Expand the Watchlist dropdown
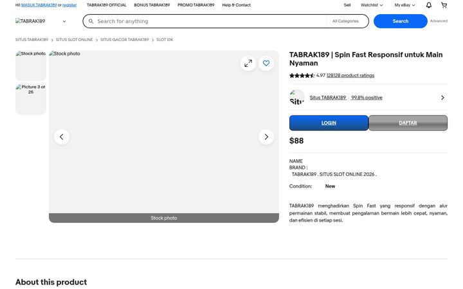Viewport: 463px width, 289px height. (372, 5)
